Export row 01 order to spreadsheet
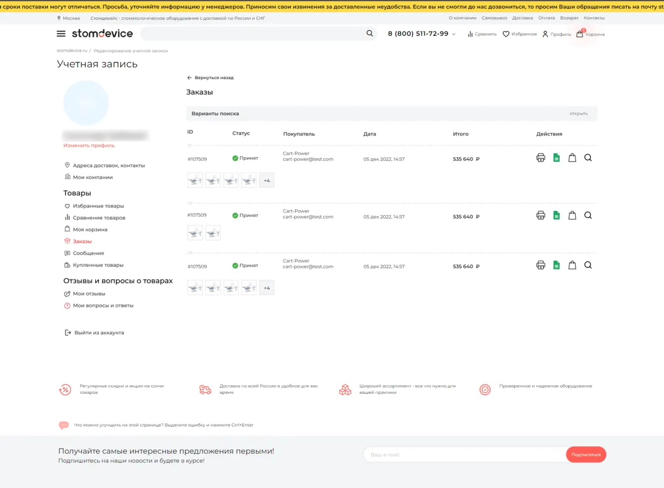664x488 pixels. (557, 158)
